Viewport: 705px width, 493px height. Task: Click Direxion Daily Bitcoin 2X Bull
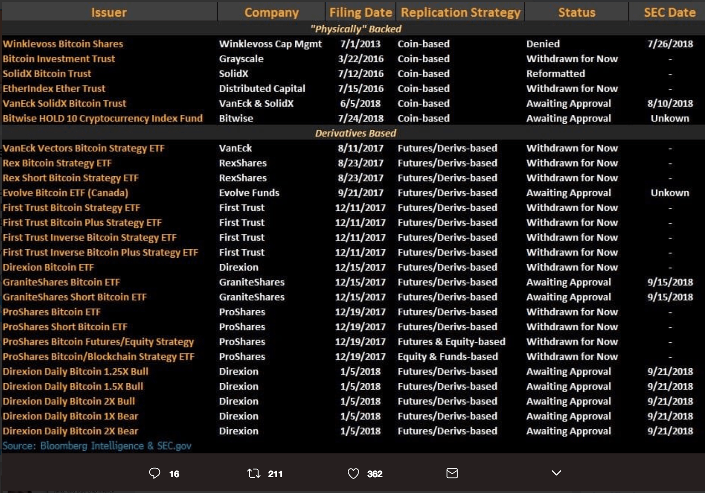click(x=69, y=401)
